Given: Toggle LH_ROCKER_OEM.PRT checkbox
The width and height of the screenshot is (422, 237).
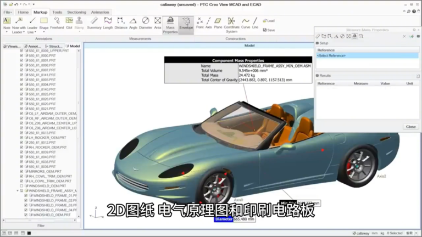Looking at the screenshot, I should pyautogui.click(x=21, y=138).
